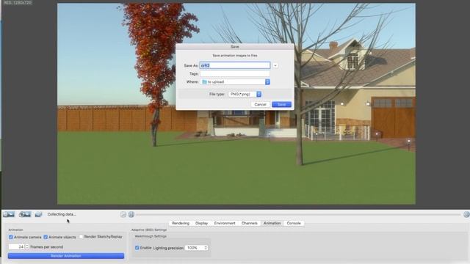470x264 pixels.
Task: Switch to the Channels tab
Action: pos(250,223)
